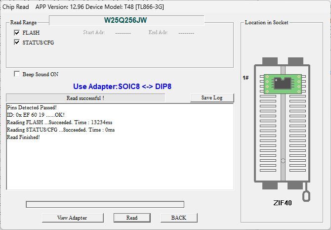Click the Chip Read window title
331x230 pixels.
click(x=16, y=7)
